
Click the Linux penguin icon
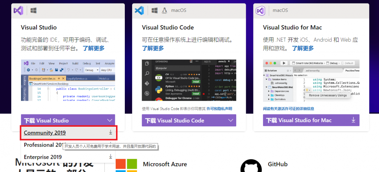click(x=165, y=11)
